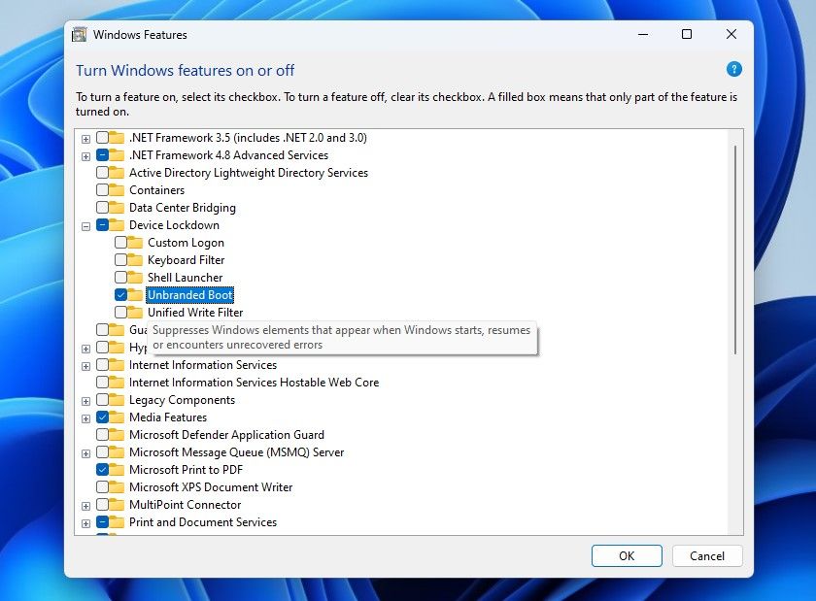Click the folder icon beside Containers
The height and width of the screenshot is (601, 816).
[x=118, y=190]
